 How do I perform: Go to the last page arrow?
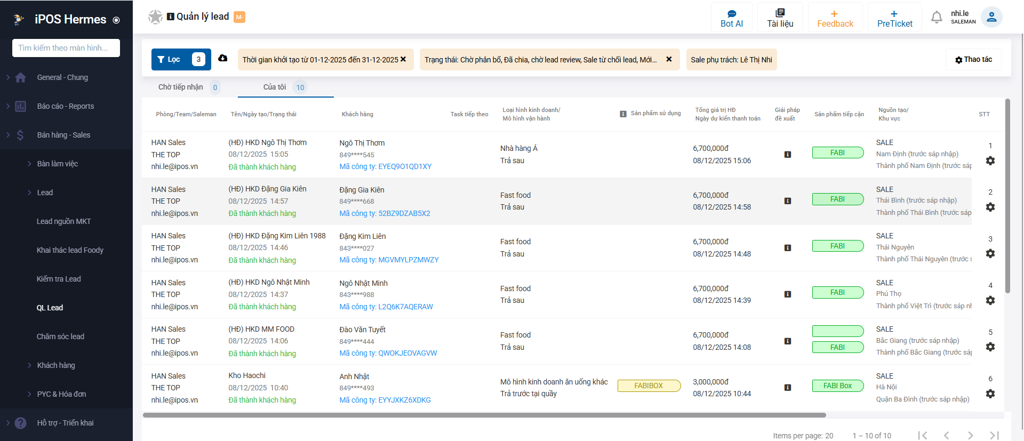tap(994, 436)
